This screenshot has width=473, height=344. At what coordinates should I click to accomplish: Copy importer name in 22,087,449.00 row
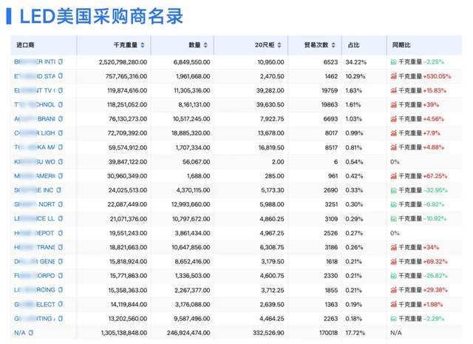pyautogui.click(x=61, y=204)
